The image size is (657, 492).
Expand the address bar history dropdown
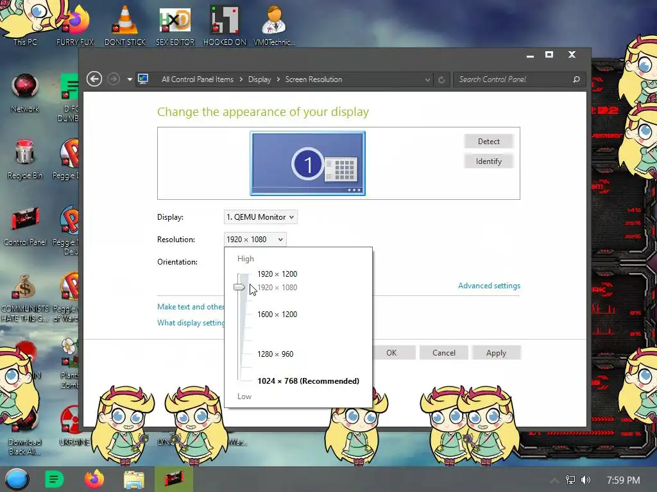point(427,79)
